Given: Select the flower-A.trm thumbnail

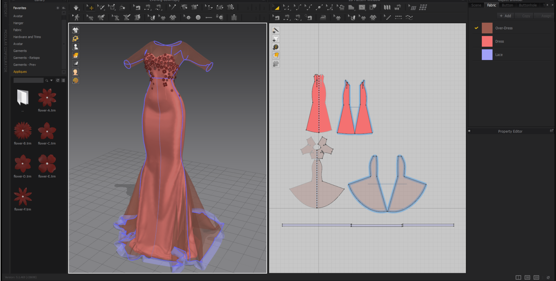Looking at the screenshot, I should pyautogui.click(x=47, y=98).
